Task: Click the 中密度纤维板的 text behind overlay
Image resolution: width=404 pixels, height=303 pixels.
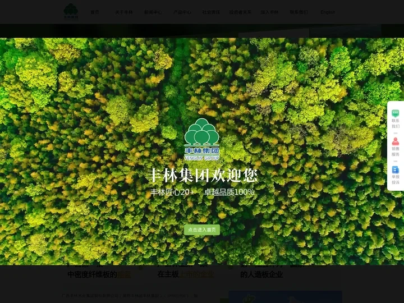Action: click(x=92, y=274)
